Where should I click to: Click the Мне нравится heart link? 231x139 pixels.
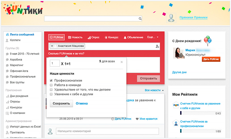(x=147, y=119)
